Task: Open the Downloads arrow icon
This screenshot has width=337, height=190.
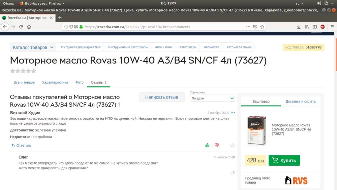Action: tap(299, 27)
